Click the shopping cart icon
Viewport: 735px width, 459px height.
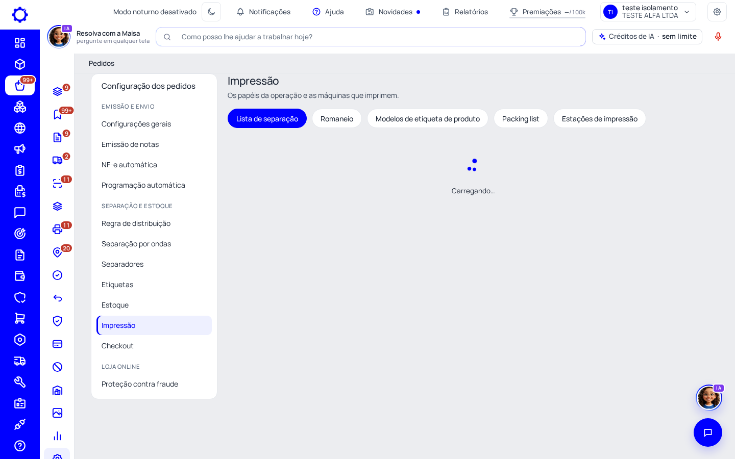coord(20,318)
